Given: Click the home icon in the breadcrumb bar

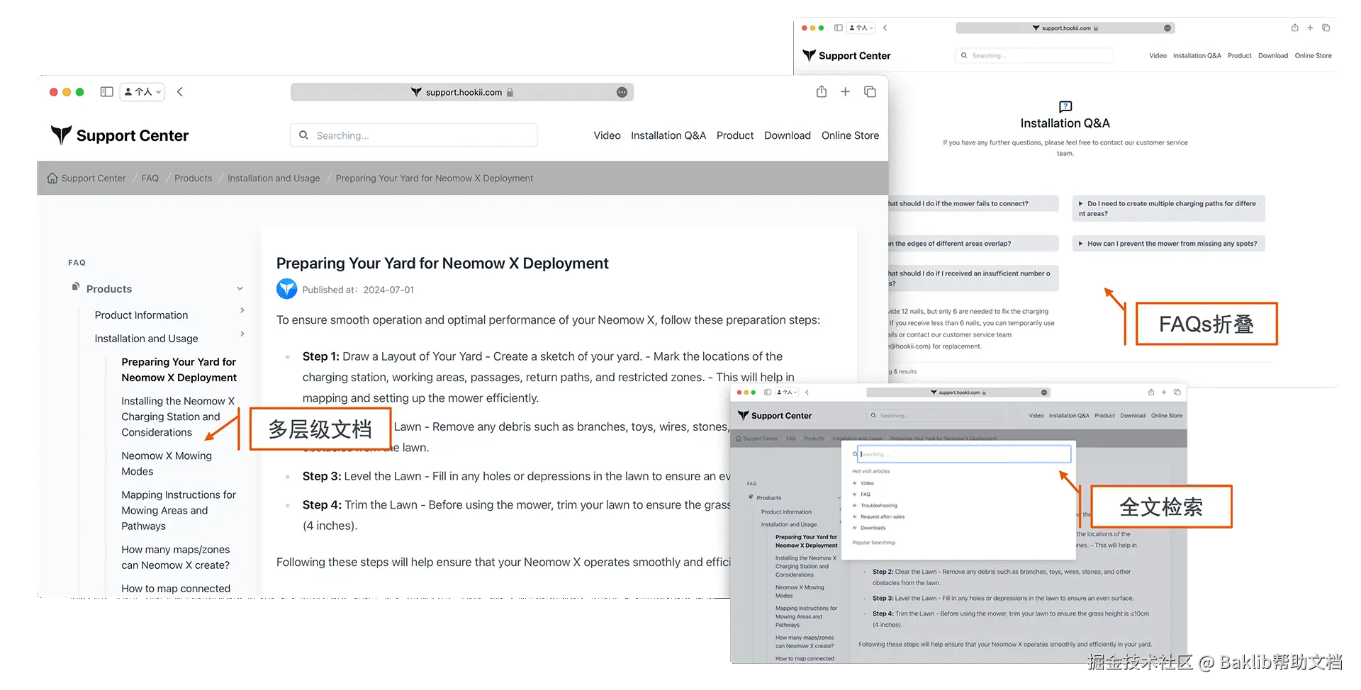Looking at the screenshot, I should [52, 178].
